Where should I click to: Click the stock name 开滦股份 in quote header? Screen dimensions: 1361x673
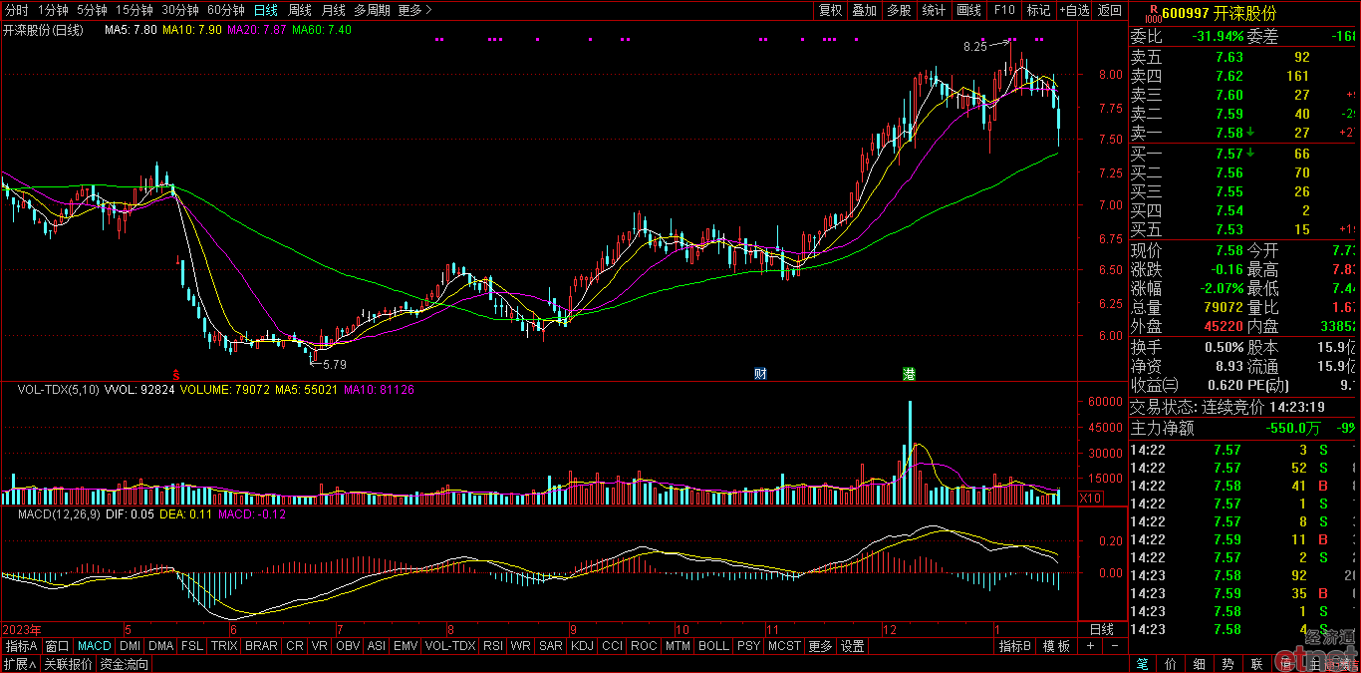(x=1244, y=13)
